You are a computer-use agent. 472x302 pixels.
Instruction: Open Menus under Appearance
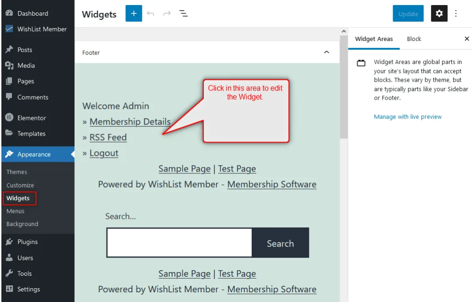(x=16, y=211)
